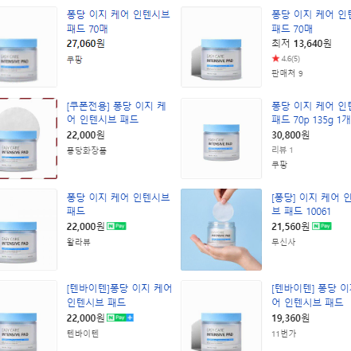This screenshot has width=351, height=351.
Task: Click the hand holding jar product thumbnail
Action: pos(221,229)
